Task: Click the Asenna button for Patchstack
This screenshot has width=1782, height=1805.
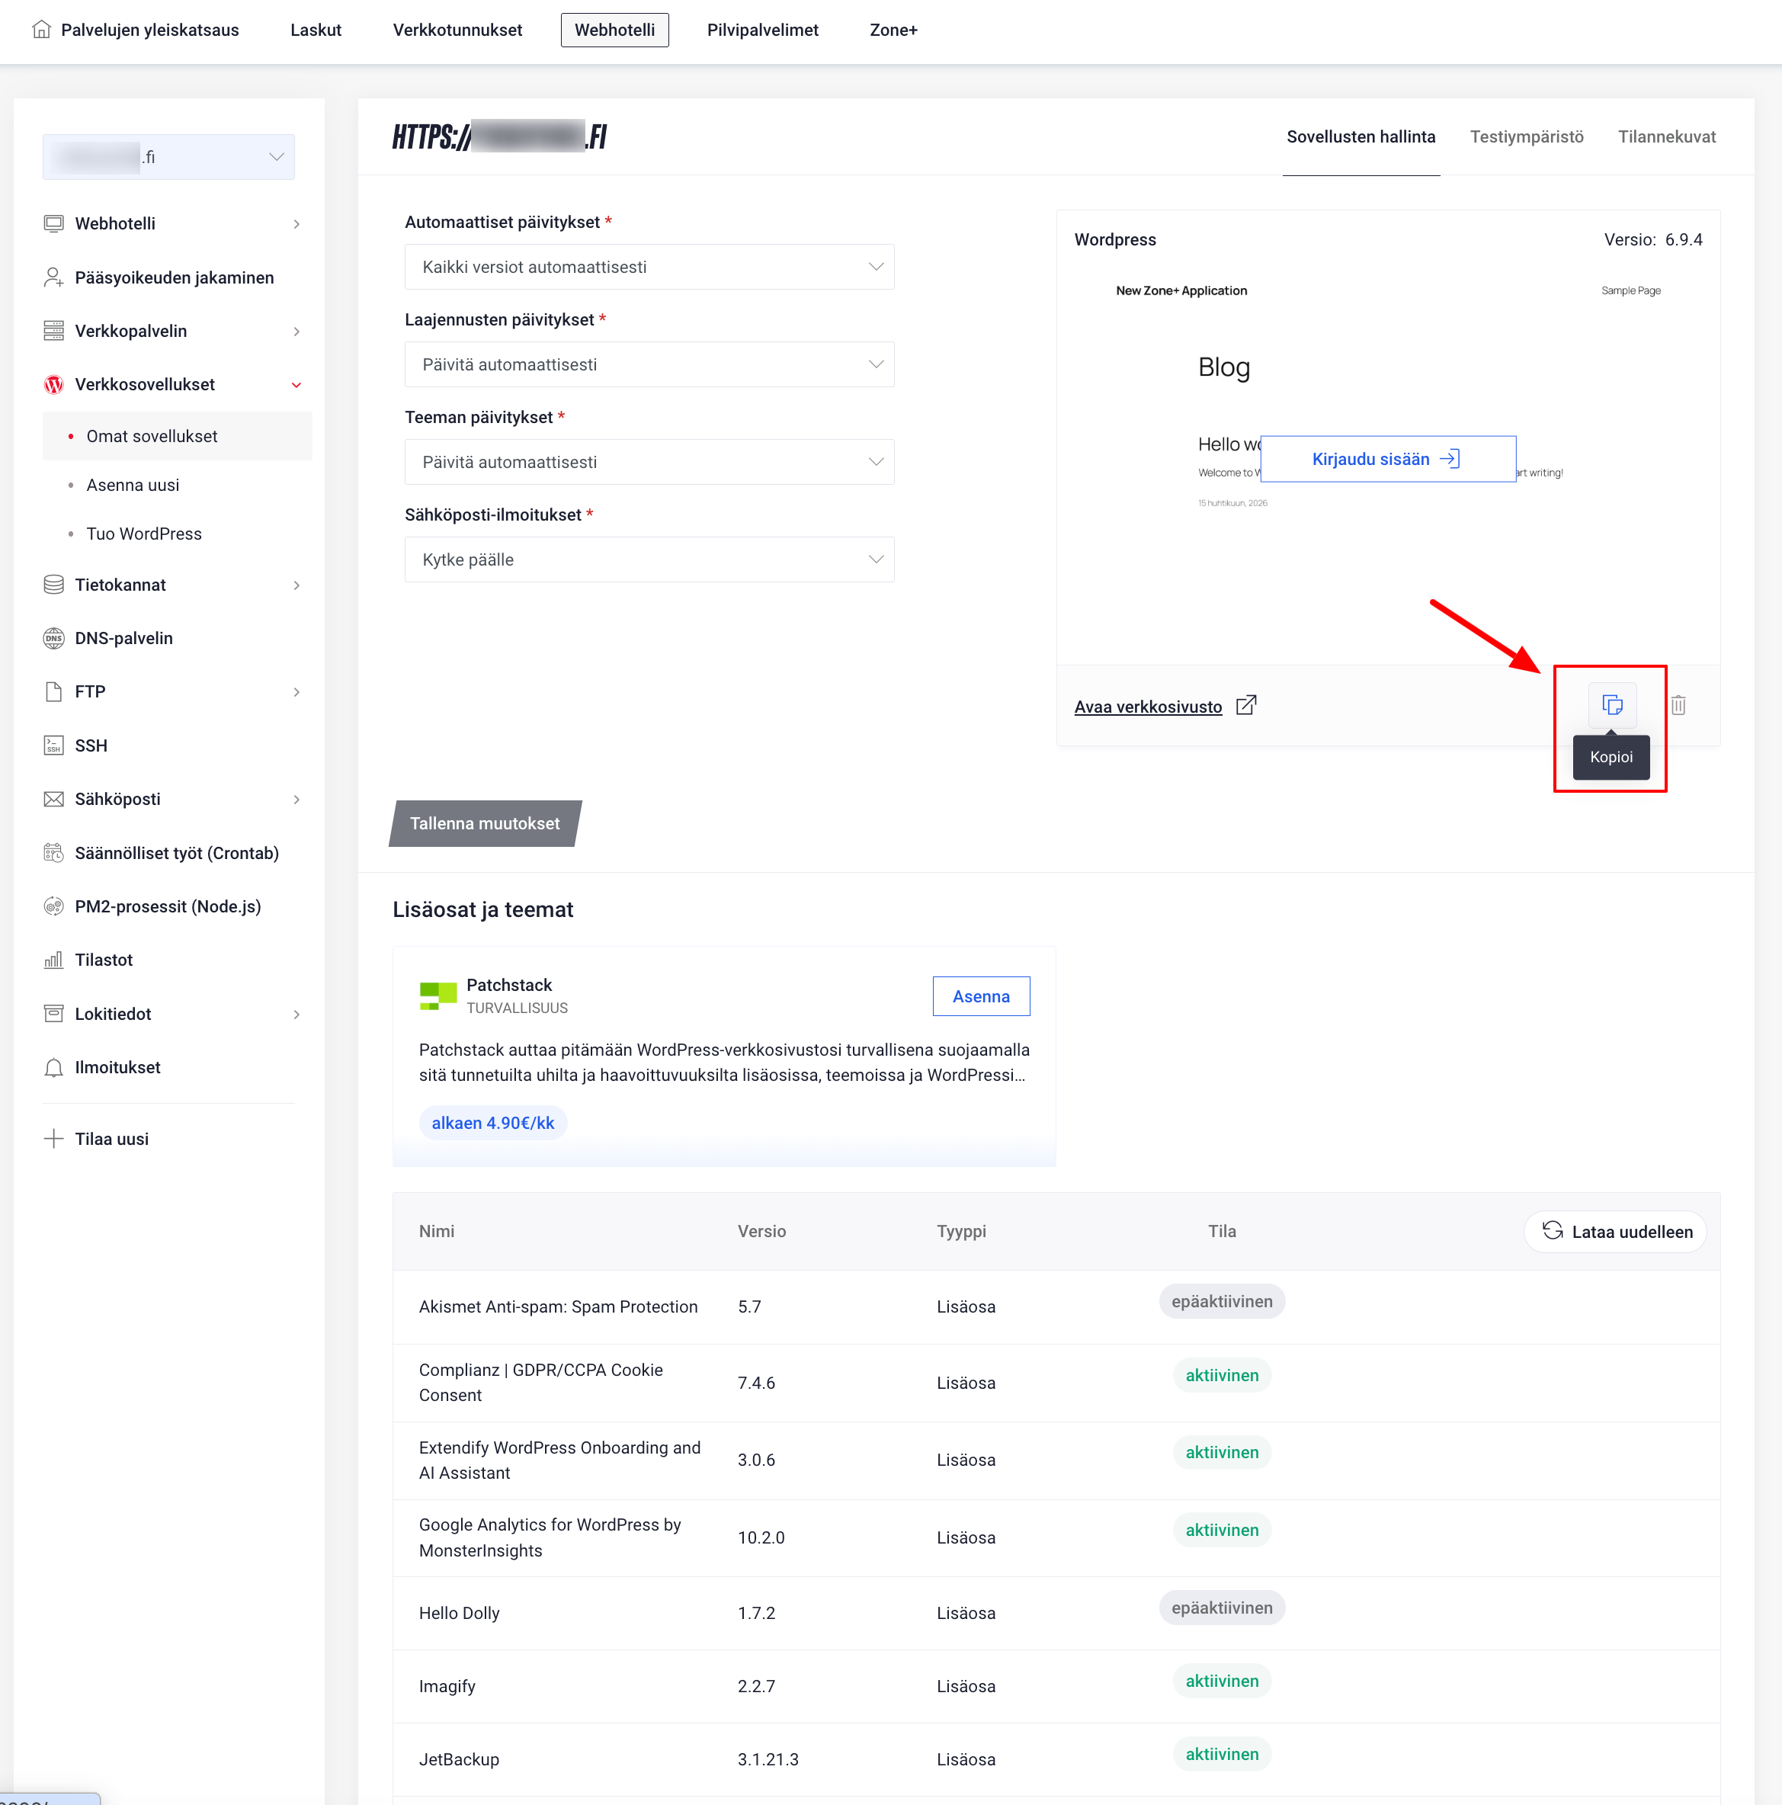Action: point(981,996)
